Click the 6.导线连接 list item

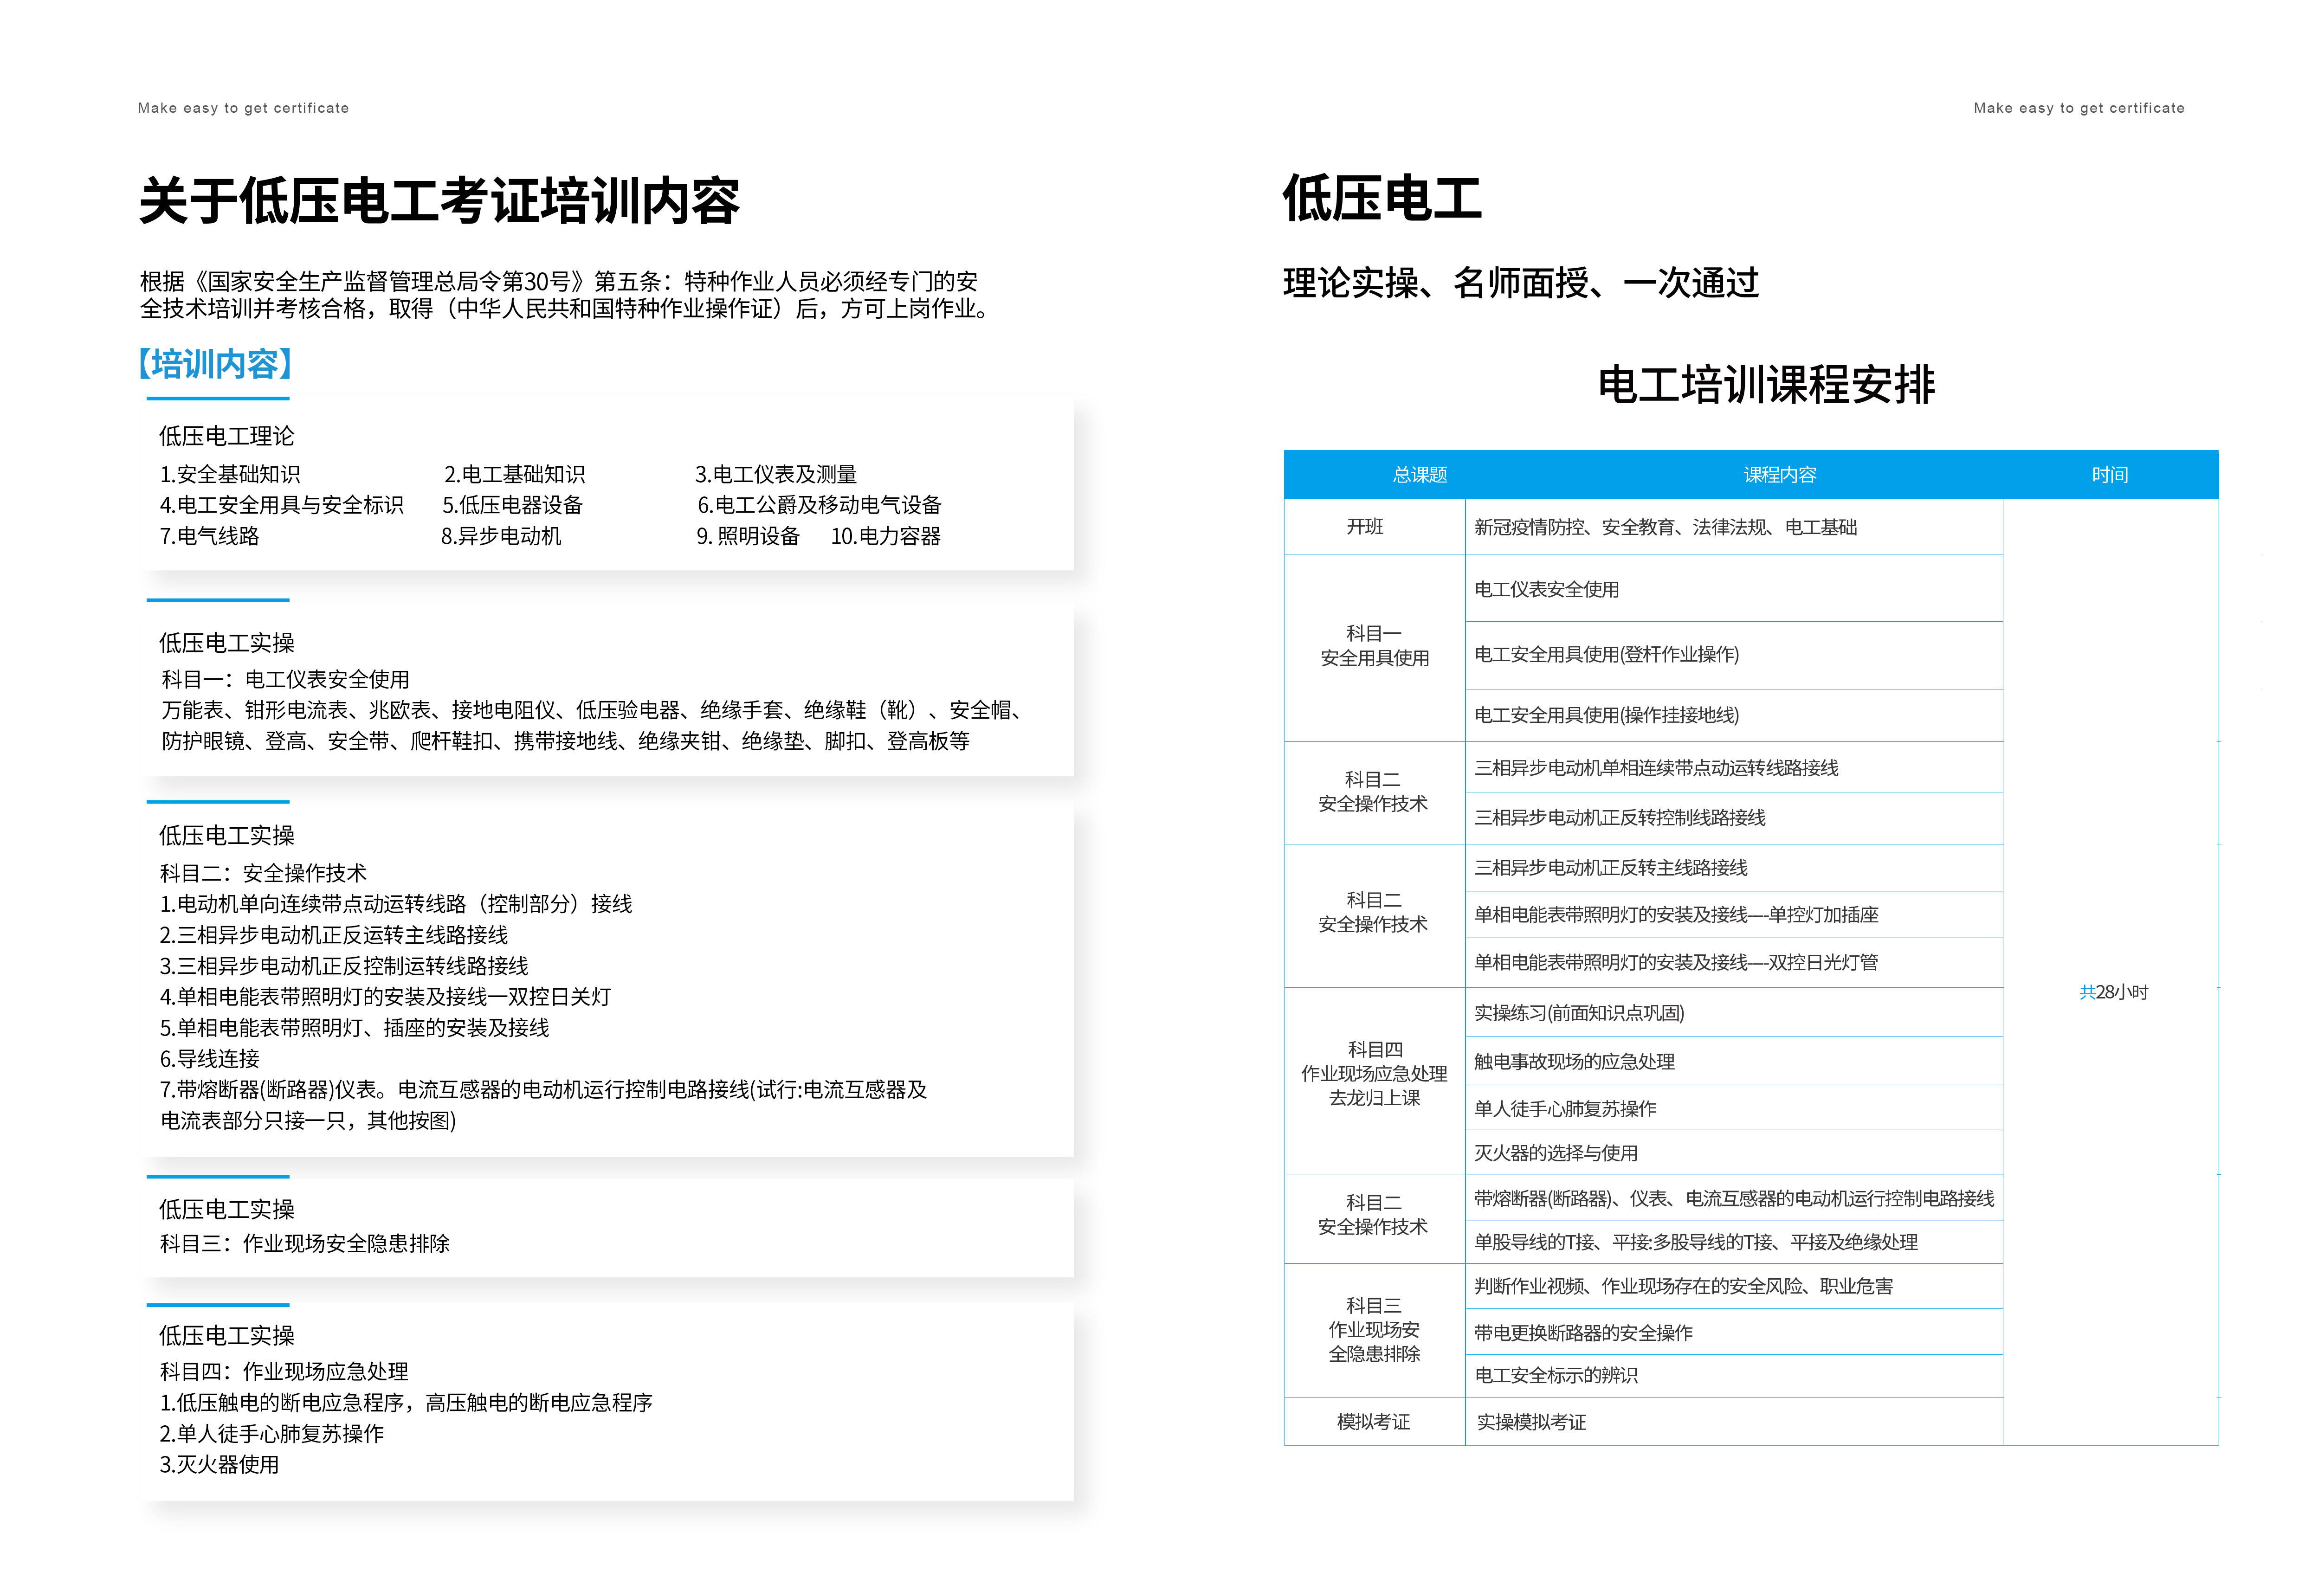click(210, 1058)
